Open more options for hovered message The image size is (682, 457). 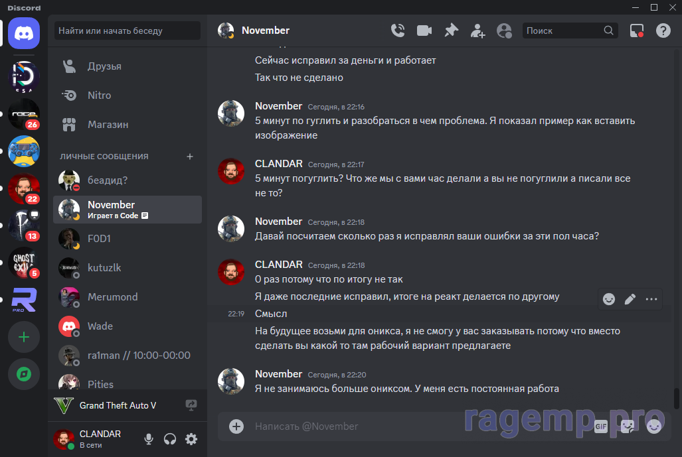click(x=651, y=299)
